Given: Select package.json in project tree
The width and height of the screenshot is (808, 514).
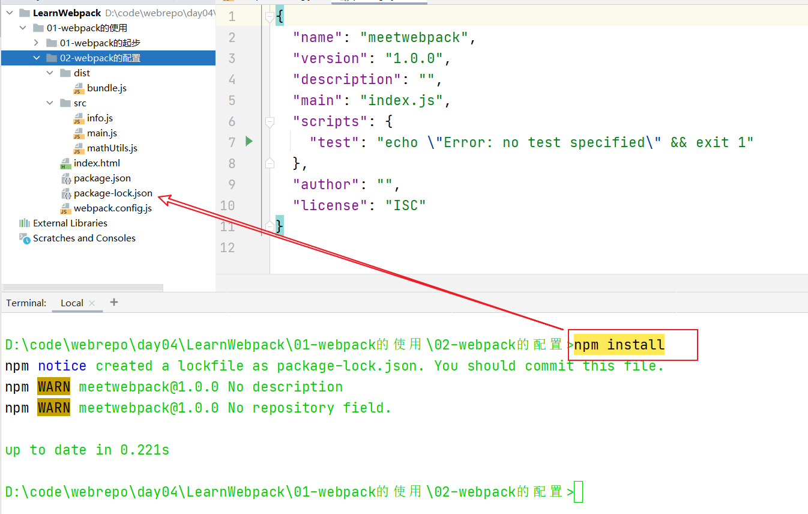Looking at the screenshot, I should [102, 178].
